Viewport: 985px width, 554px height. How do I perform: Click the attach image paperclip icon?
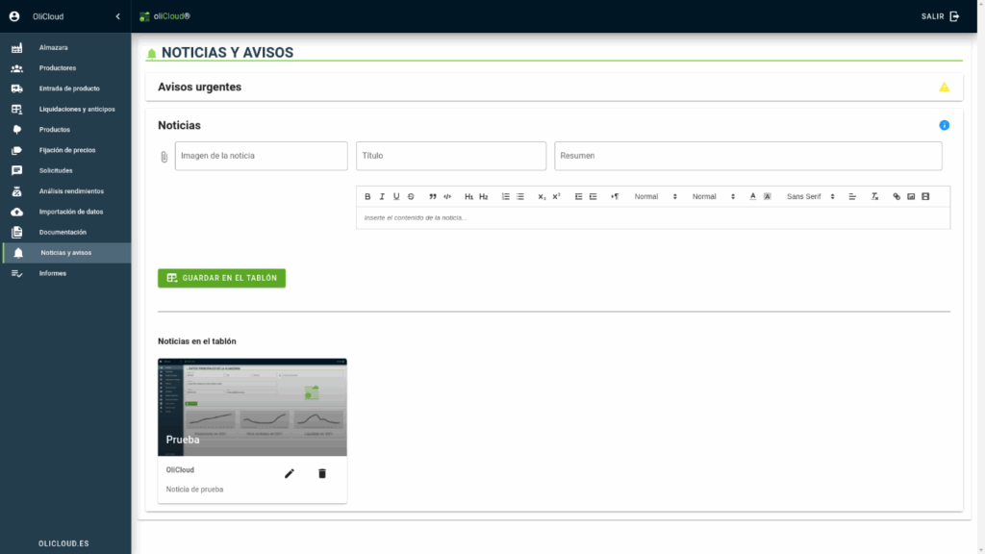pyautogui.click(x=164, y=156)
